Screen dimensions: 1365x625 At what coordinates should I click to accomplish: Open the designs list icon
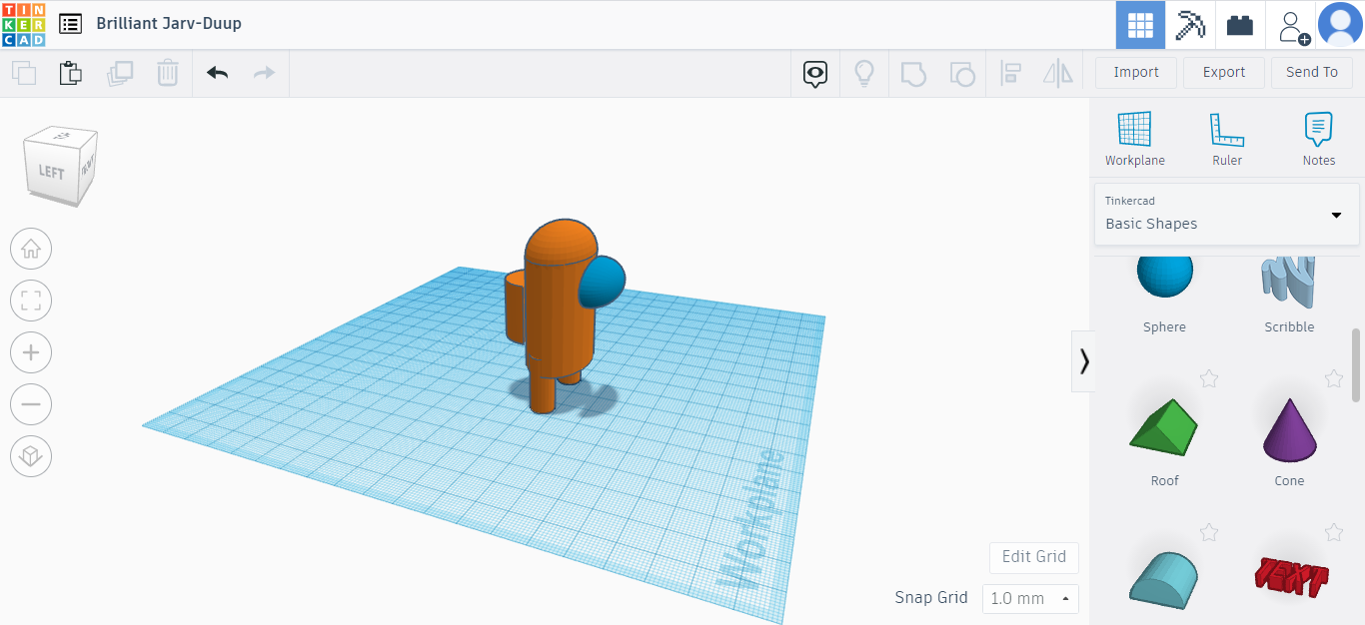(x=70, y=24)
